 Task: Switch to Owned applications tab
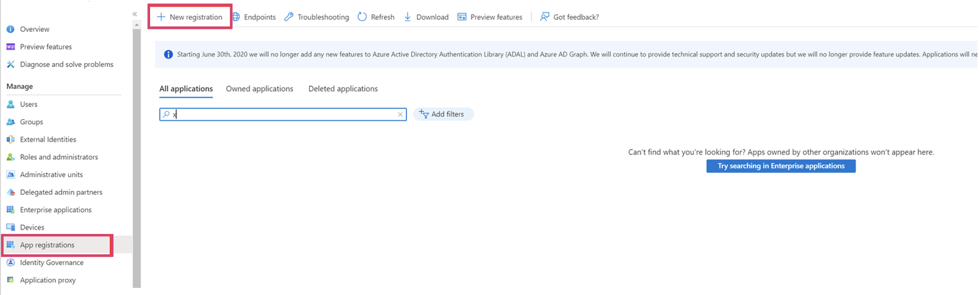pos(260,89)
